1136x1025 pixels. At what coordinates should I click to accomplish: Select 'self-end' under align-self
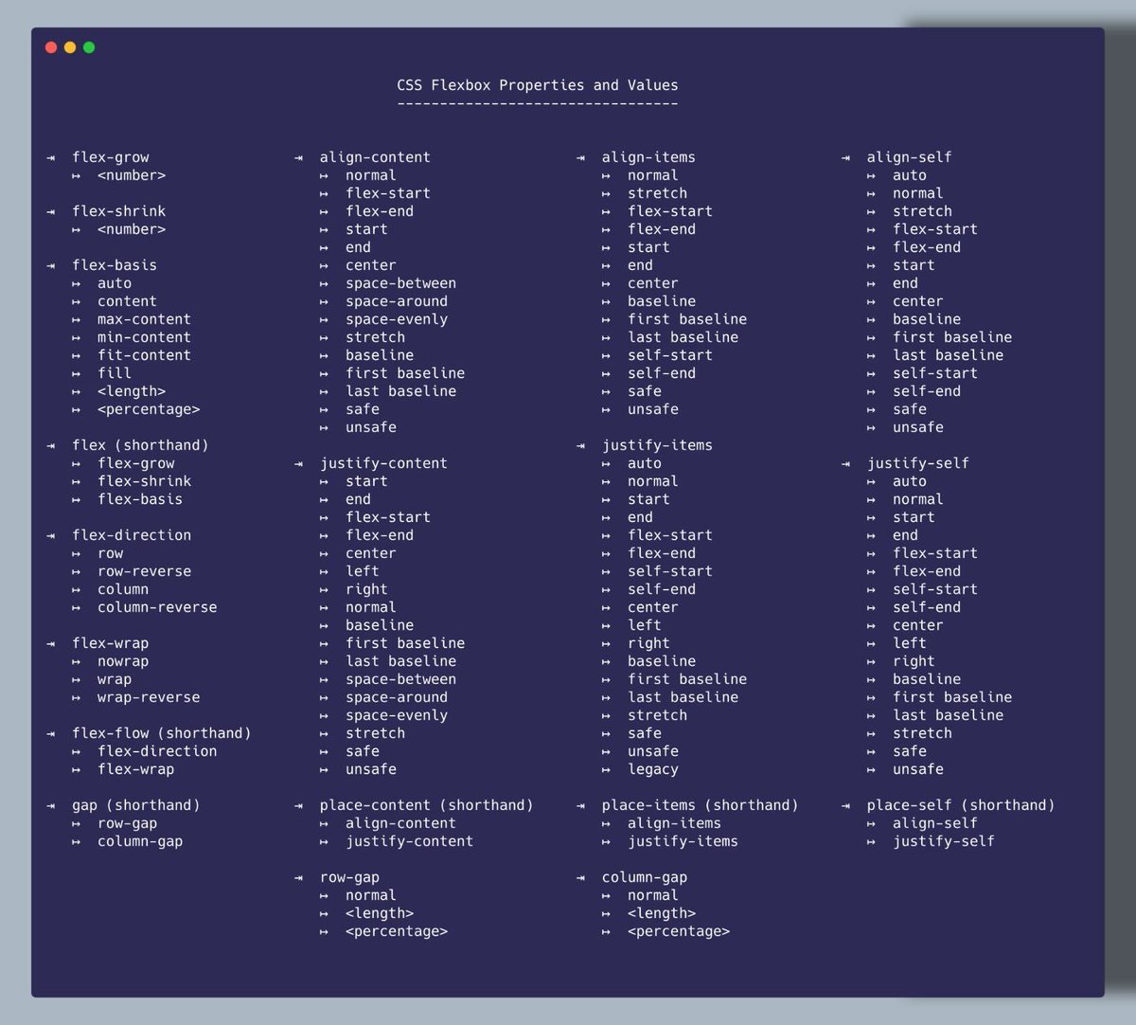coord(927,391)
